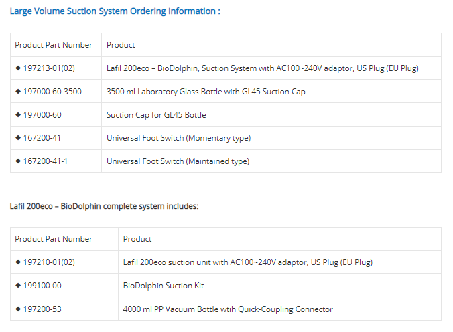Click the diamond bullet beside 199100-00
The image size is (453, 332).
(18, 286)
